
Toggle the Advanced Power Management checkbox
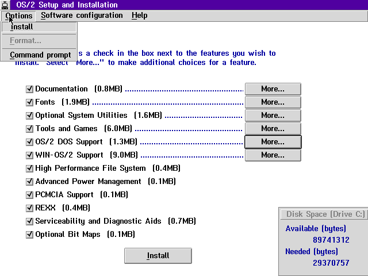29,182
